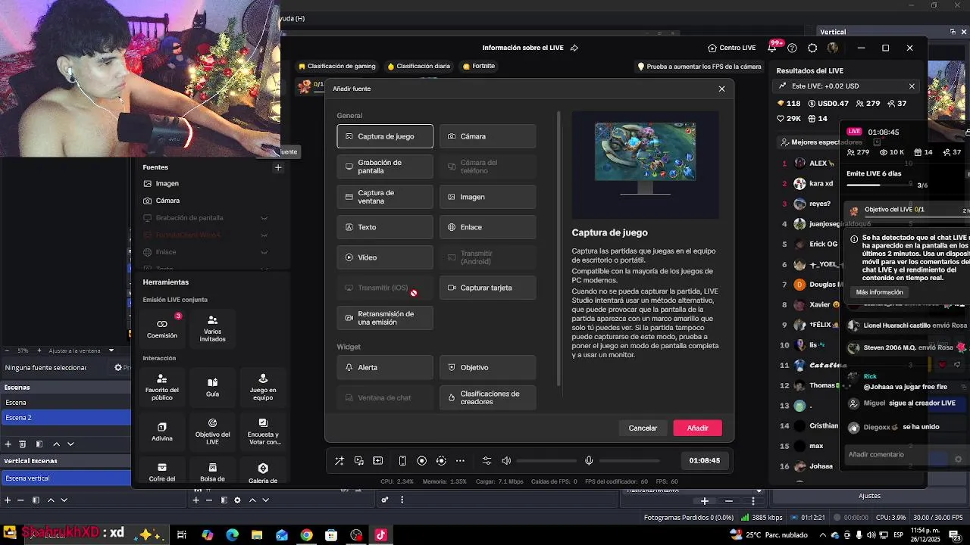Click the Cancelar button
970x545 pixels.
pos(643,428)
